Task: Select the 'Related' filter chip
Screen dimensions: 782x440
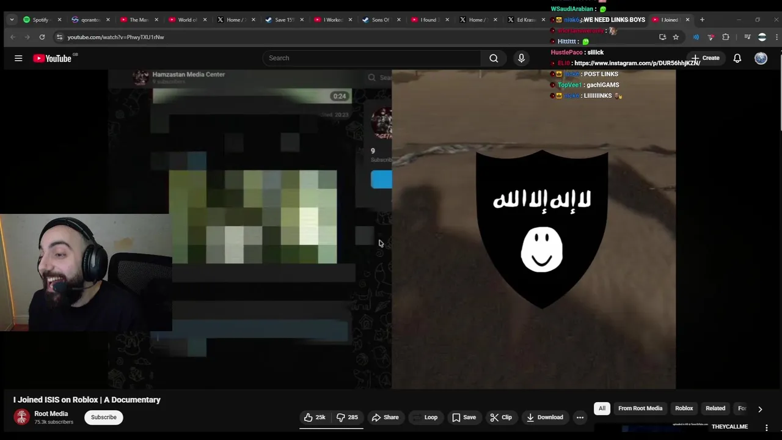Action: pyautogui.click(x=715, y=408)
